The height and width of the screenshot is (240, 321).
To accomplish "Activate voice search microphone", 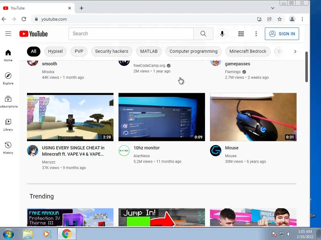I will [x=222, y=34].
